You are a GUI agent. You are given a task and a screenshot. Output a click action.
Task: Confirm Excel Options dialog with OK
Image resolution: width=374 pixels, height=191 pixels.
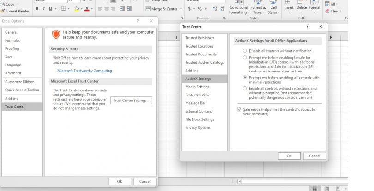tap(120, 181)
